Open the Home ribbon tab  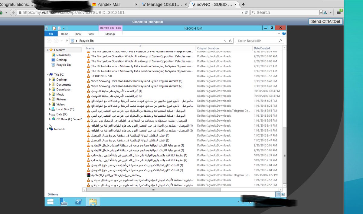pyautogui.click(x=64, y=34)
